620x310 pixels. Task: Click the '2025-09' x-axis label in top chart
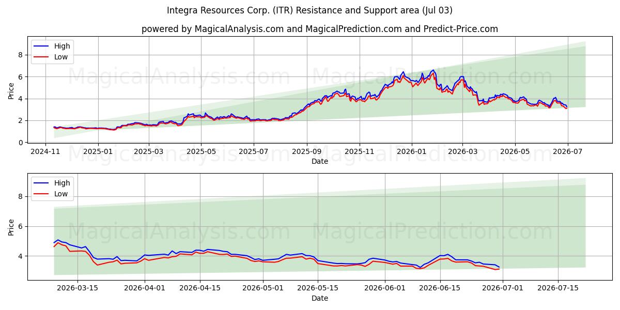click(306, 152)
